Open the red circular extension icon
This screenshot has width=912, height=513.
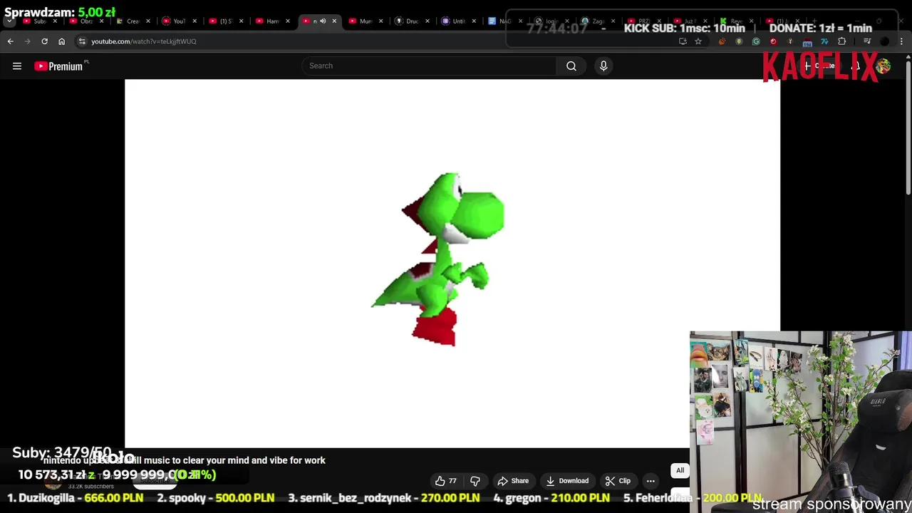(773, 41)
